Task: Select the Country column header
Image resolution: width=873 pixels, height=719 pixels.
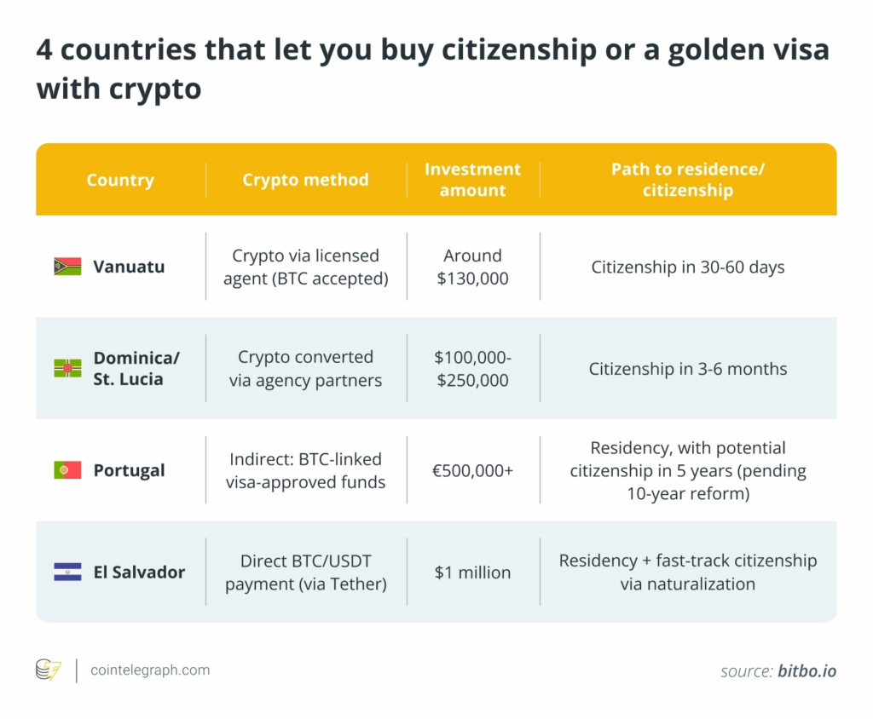Action: (x=120, y=180)
